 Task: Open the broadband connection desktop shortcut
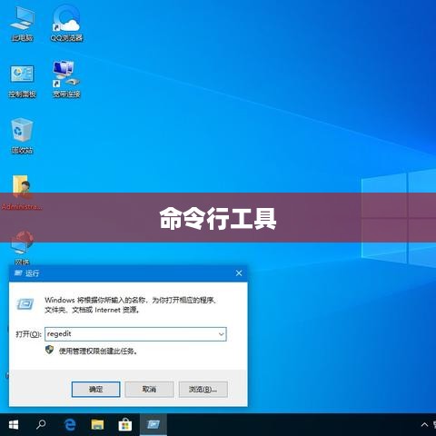click(x=66, y=79)
